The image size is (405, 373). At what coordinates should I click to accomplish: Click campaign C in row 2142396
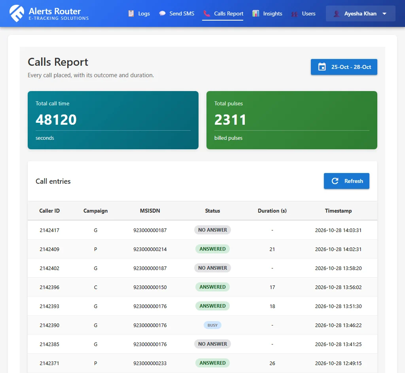pyautogui.click(x=96, y=287)
